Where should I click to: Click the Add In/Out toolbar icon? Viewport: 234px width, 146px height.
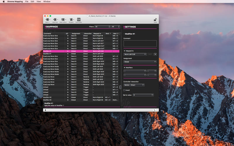pyautogui.click(x=63, y=20)
